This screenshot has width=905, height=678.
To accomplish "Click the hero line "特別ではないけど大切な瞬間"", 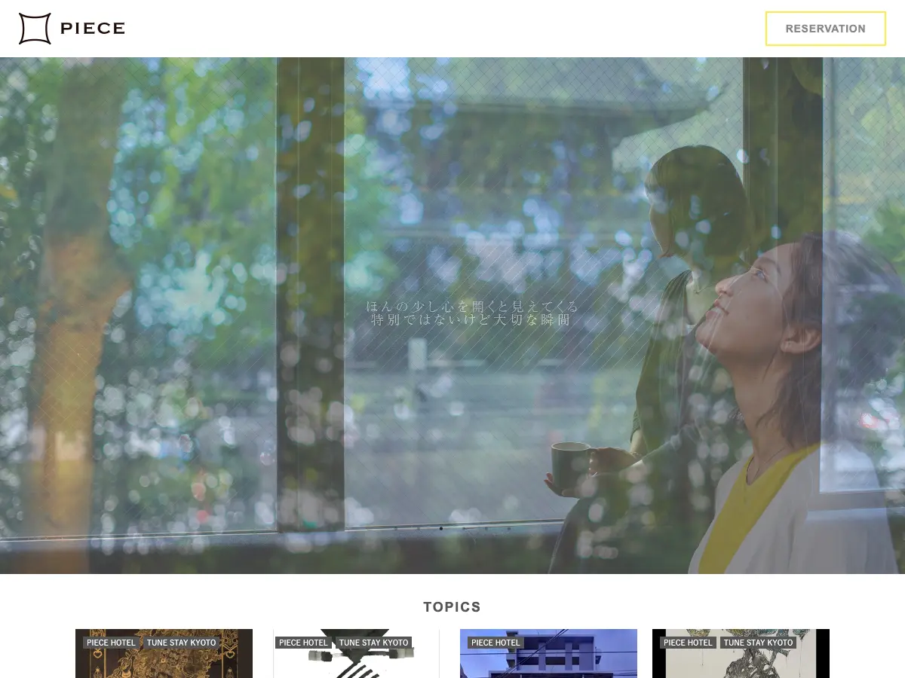I will click(x=472, y=319).
